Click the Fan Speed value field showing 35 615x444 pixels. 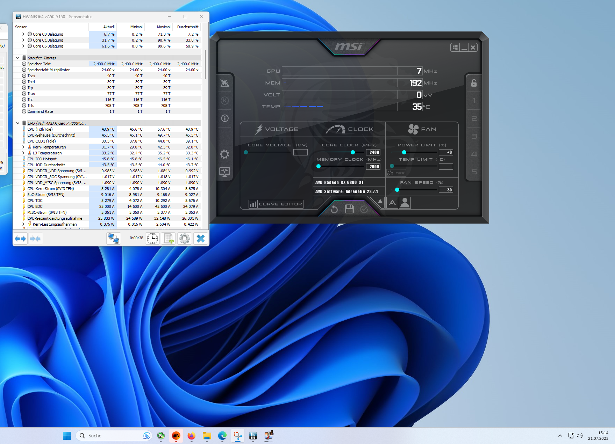[446, 190]
